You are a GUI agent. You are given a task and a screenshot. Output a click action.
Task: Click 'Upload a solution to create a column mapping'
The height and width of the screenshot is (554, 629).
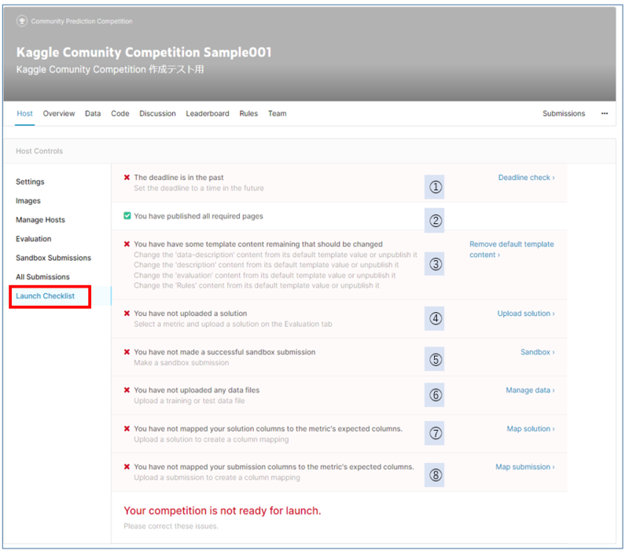coord(212,439)
